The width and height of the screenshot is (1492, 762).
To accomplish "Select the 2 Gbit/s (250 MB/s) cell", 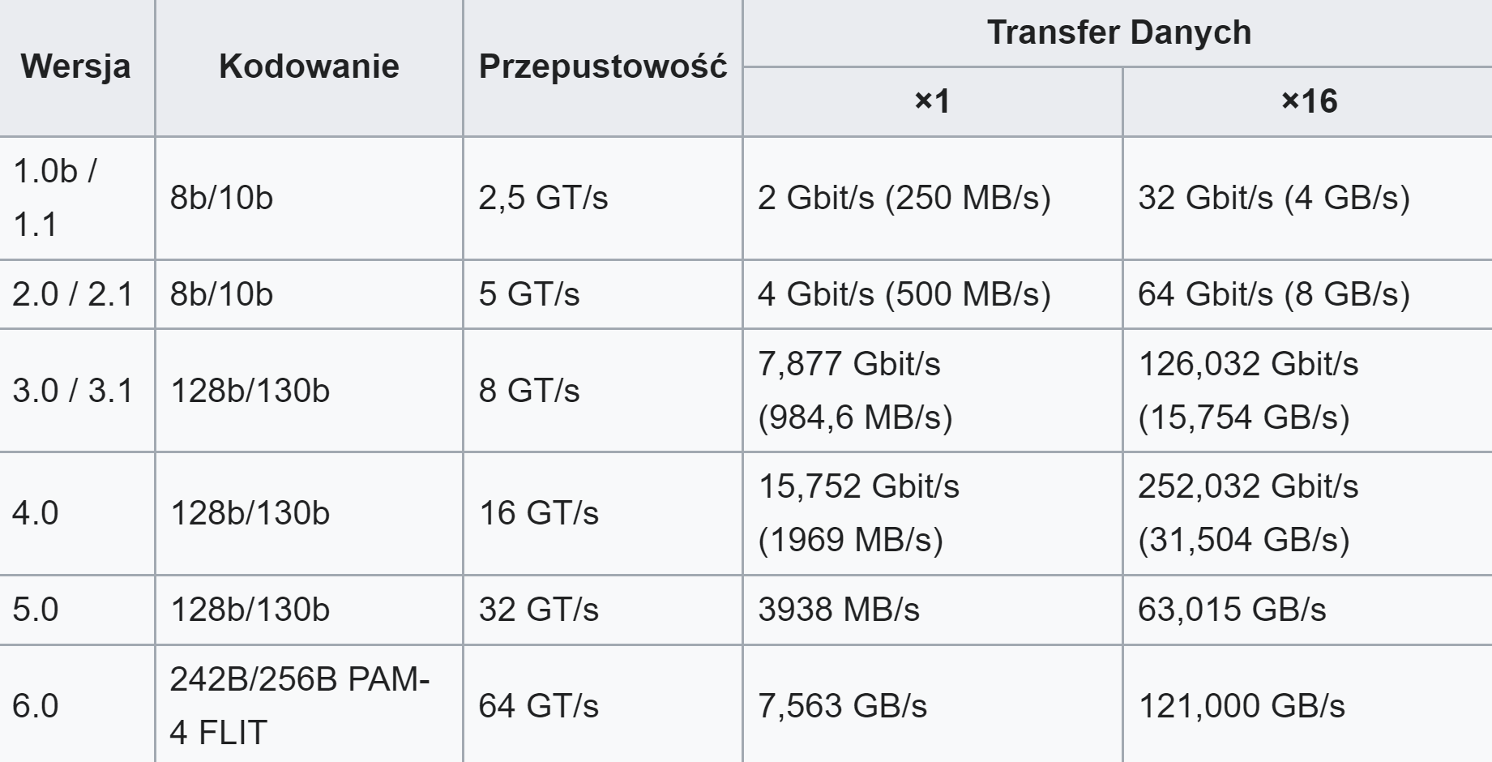I will (x=933, y=198).
